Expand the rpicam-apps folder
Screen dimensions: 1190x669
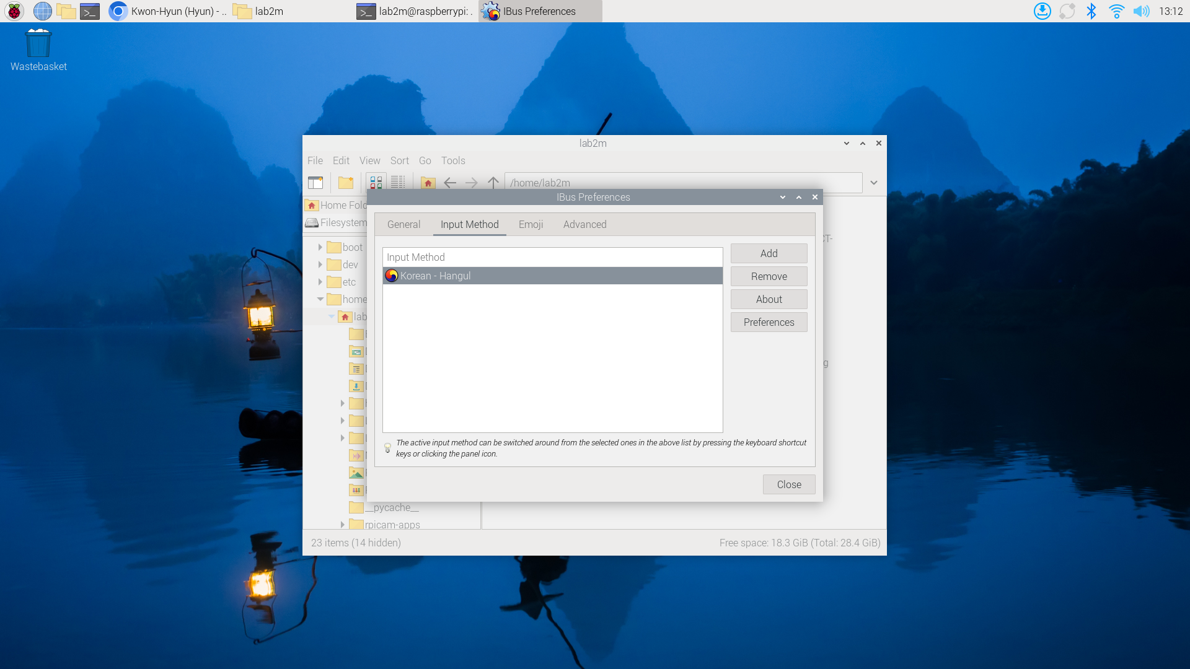[343, 524]
